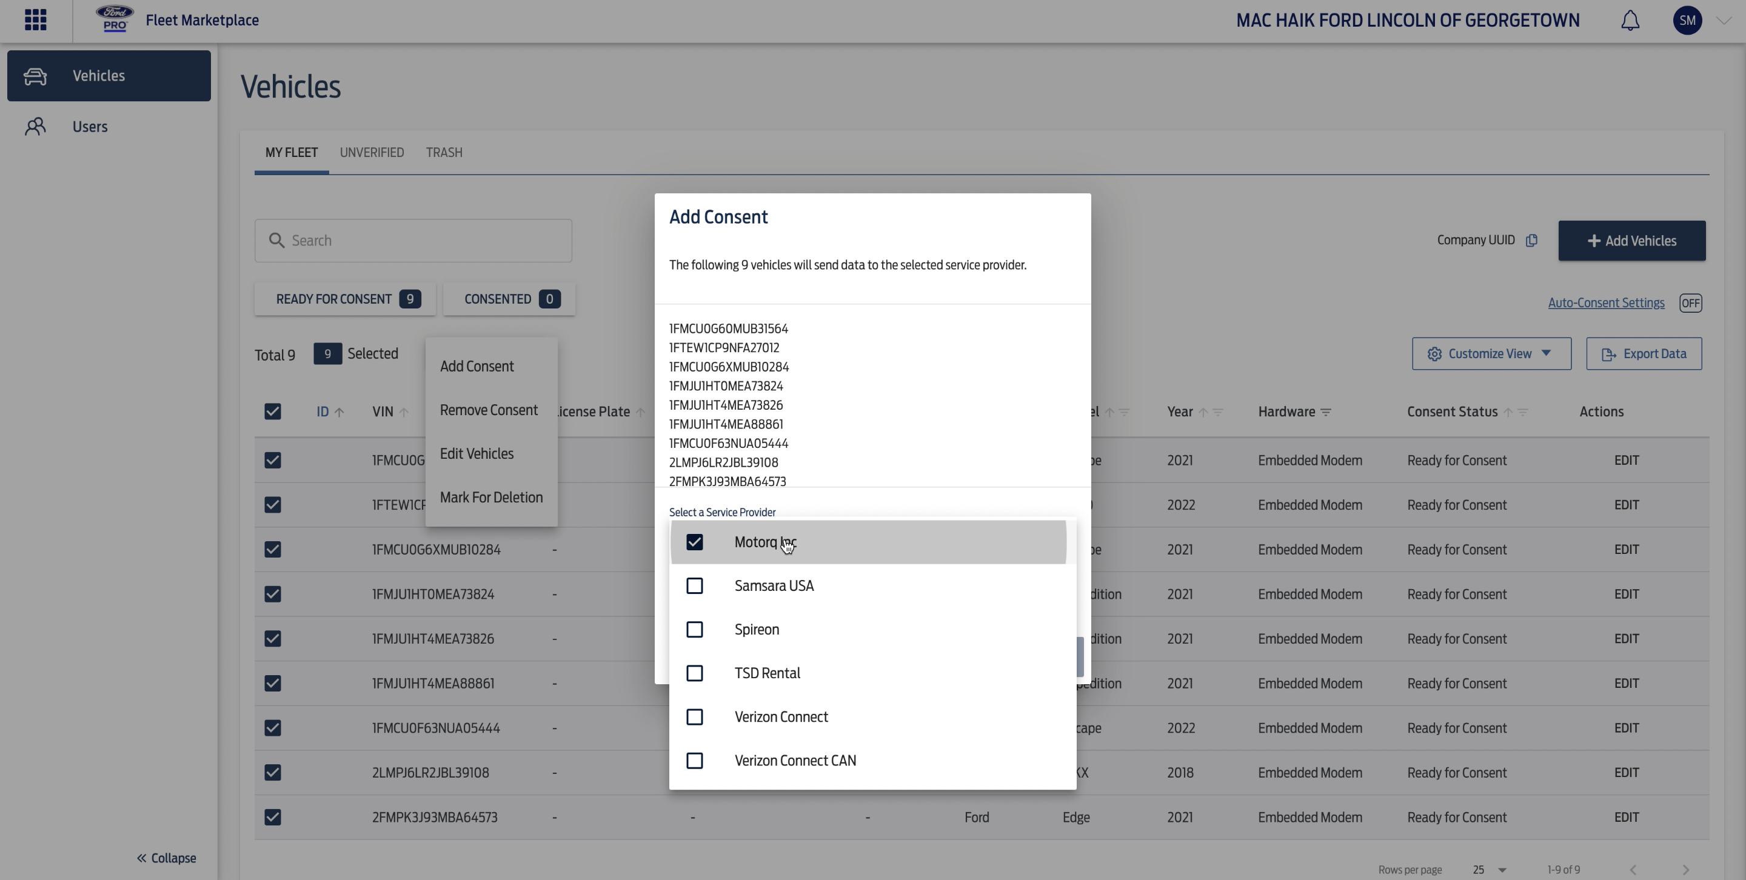
Task: Open the Customize View dropdown
Action: pos(1491,353)
